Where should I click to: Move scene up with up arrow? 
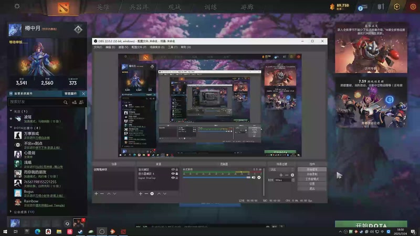click(x=109, y=194)
